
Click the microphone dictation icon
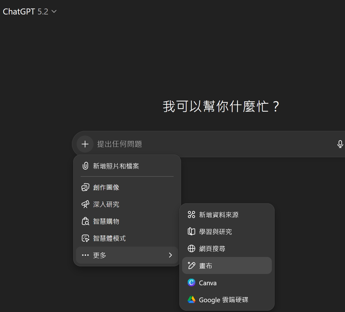340,144
